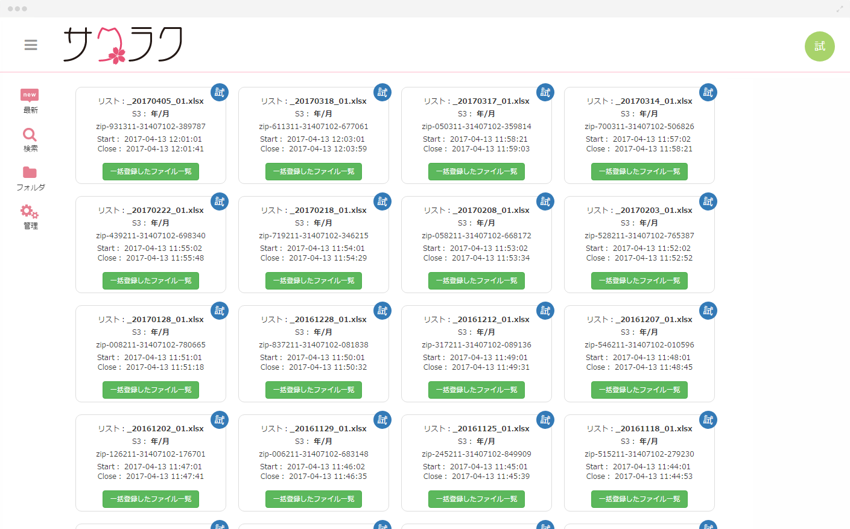Open the 管理 settings sidebar item

click(x=30, y=217)
